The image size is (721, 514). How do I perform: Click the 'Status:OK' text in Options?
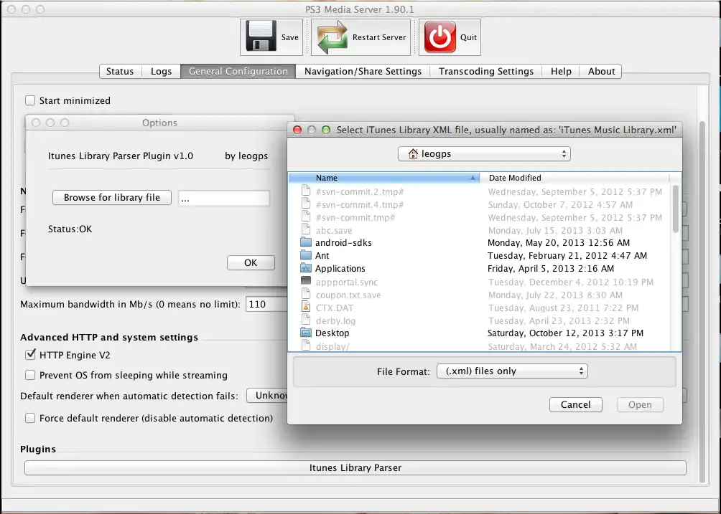point(70,229)
